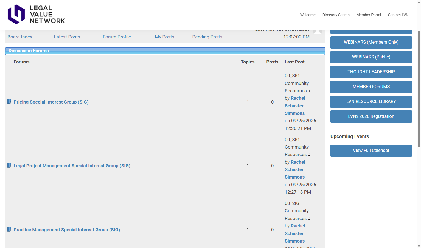Click forum icon beside Practice Management SIG

click(x=9, y=229)
